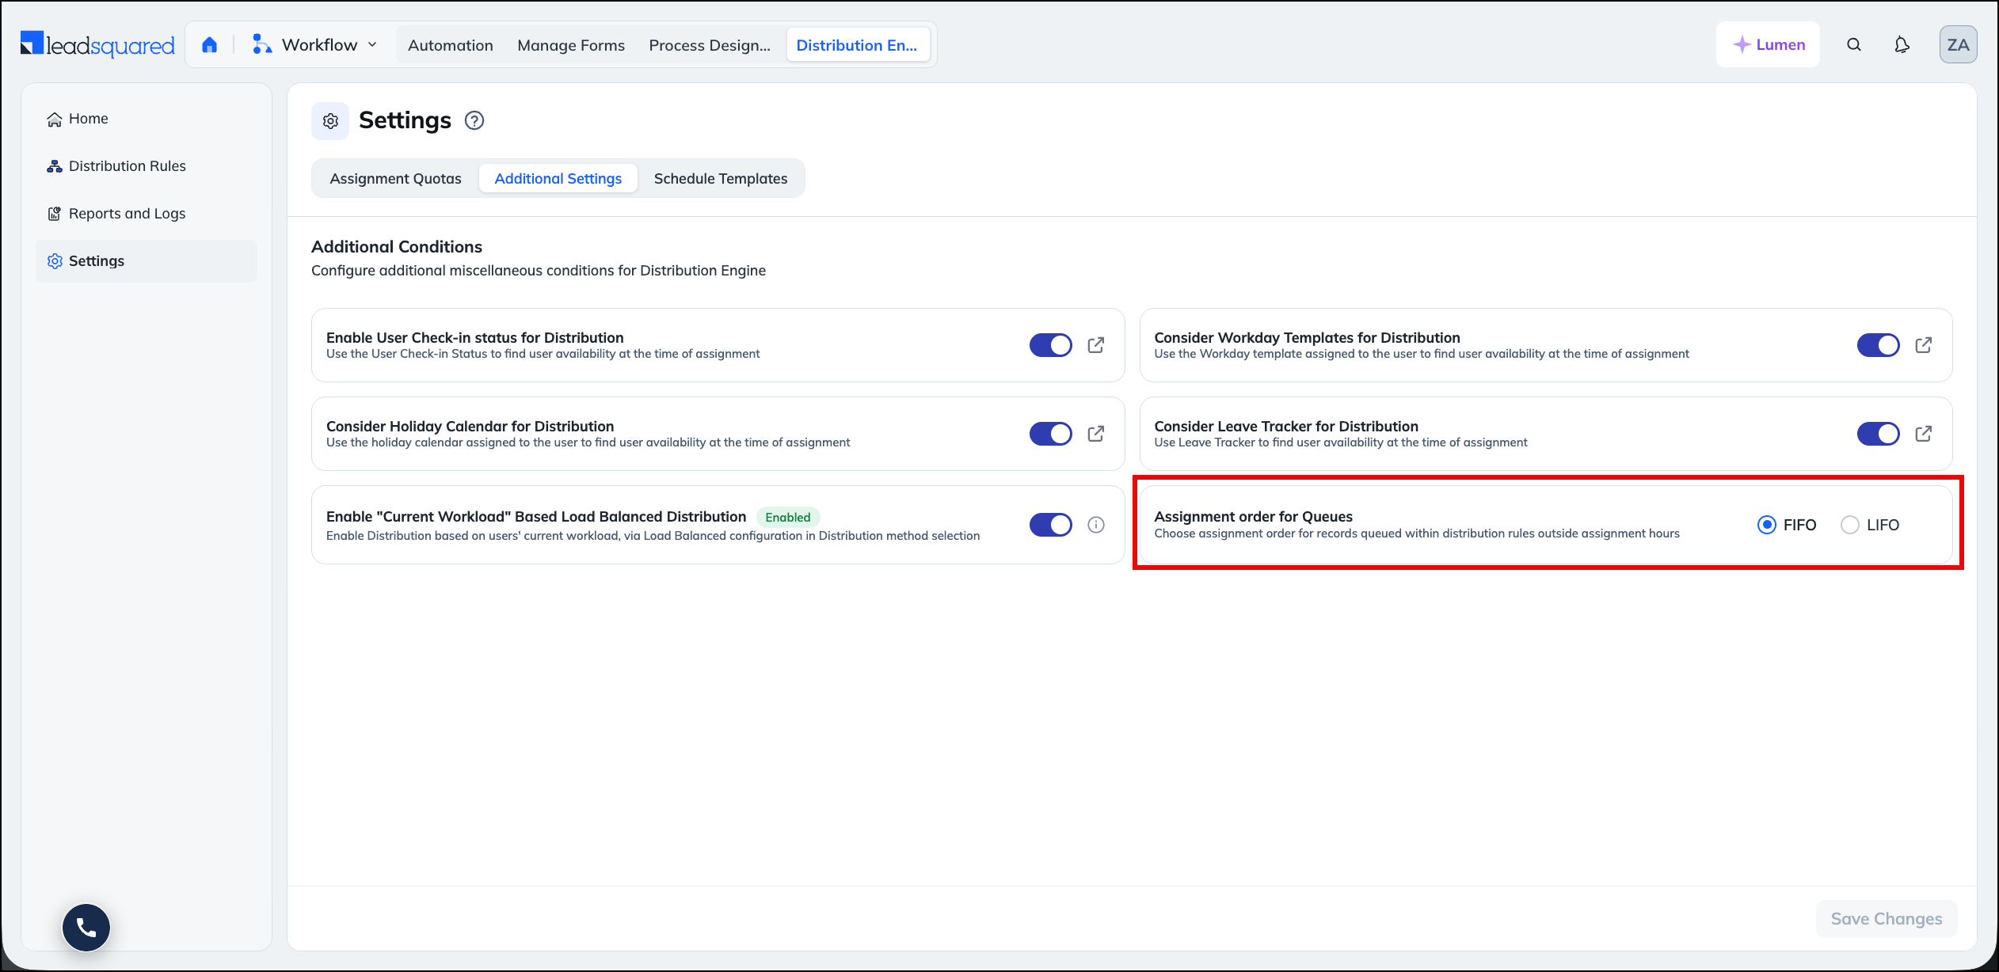Open external link for Holiday Calendar
This screenshot has height=972, width=1999.
pyautogui.click(x=1095, y=434)
